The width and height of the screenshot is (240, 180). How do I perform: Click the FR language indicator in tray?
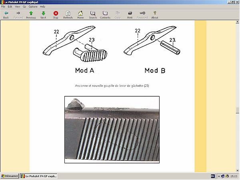212,176
